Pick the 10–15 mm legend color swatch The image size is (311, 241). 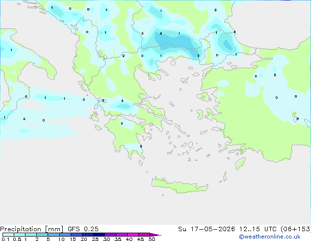point(65,235)
